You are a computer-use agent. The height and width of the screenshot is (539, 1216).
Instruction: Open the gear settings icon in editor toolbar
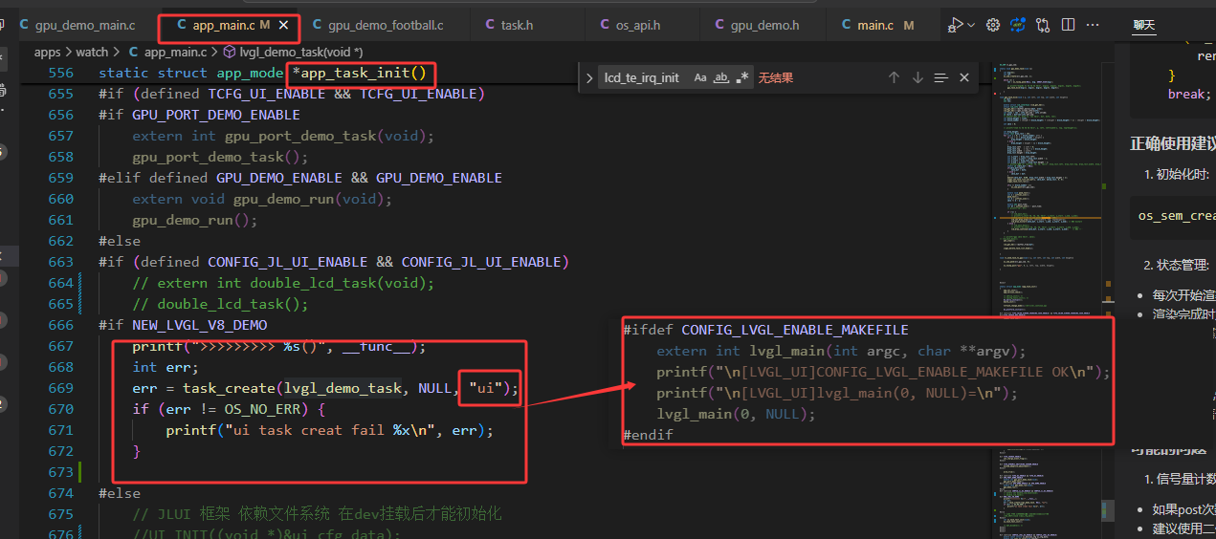coord(993,25)
